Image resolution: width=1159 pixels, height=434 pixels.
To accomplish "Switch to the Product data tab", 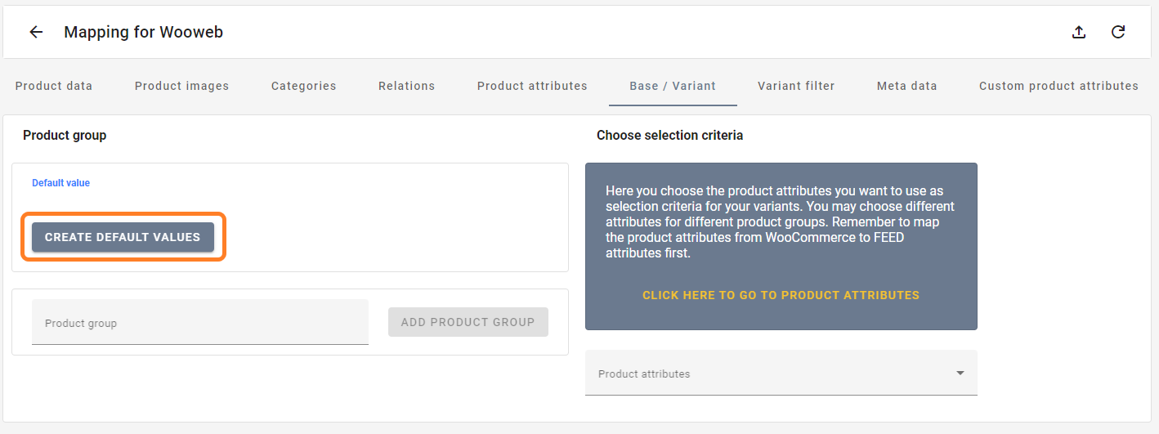I will pyautogui.click(x=54, y=86).
